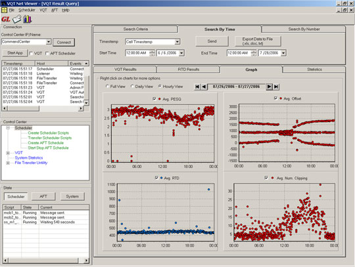
Task: Click the Avg. RTD scatter chart
Action: tap(166, 213)
